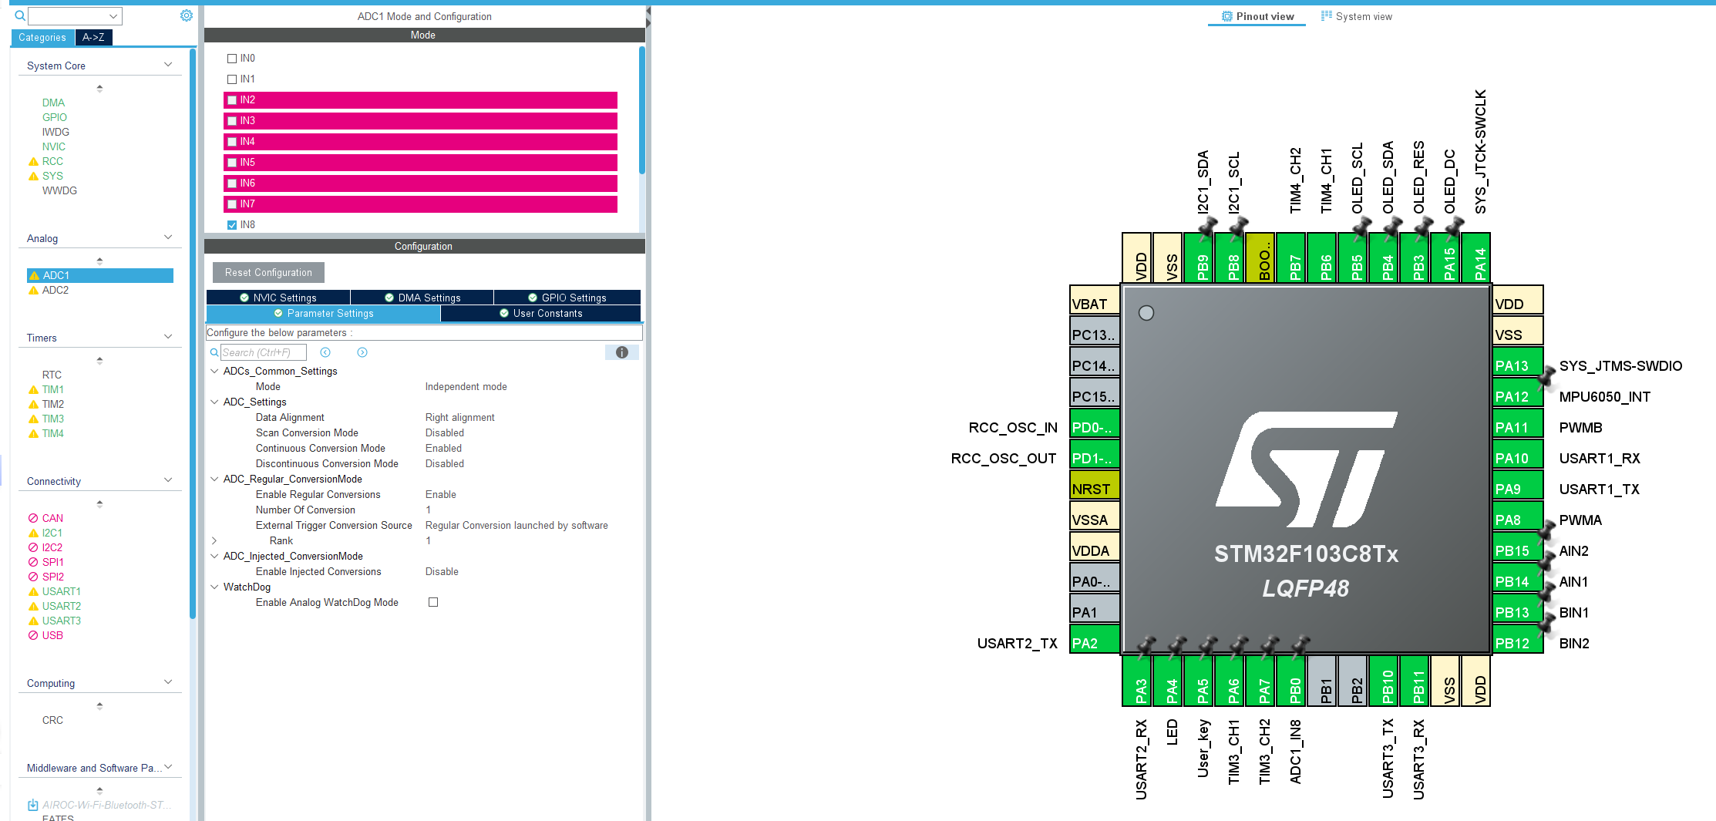Open ADC2 in Analog list
The width and height of the screenshot is (1716, 821).
[x=56, y=290]
